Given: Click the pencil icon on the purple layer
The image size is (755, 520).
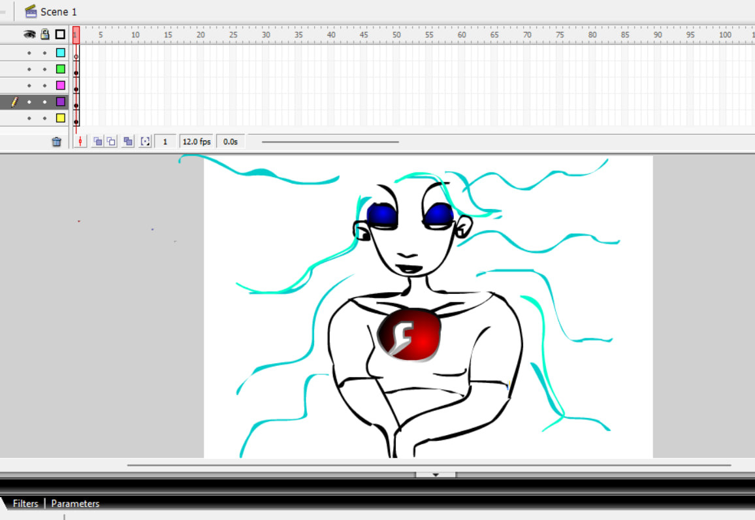Looking at the screenshot, I should 14,102.
